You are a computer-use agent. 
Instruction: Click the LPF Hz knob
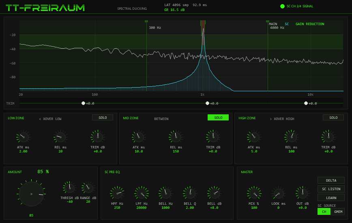(x=142, y=193)
